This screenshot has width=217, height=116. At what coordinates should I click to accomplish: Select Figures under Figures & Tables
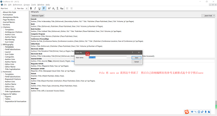coord(8,97)
